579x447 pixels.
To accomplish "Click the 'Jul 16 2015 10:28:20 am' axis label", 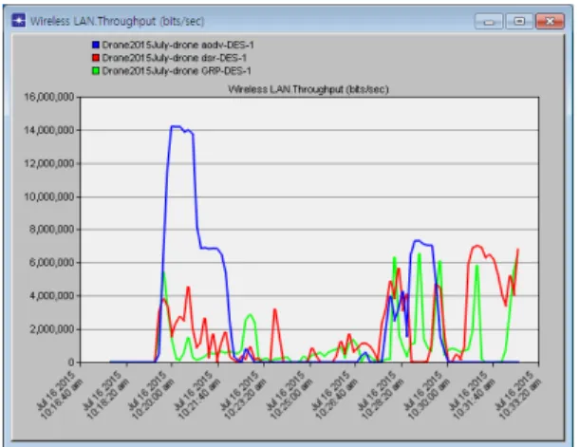I will [x=382, y=395].
